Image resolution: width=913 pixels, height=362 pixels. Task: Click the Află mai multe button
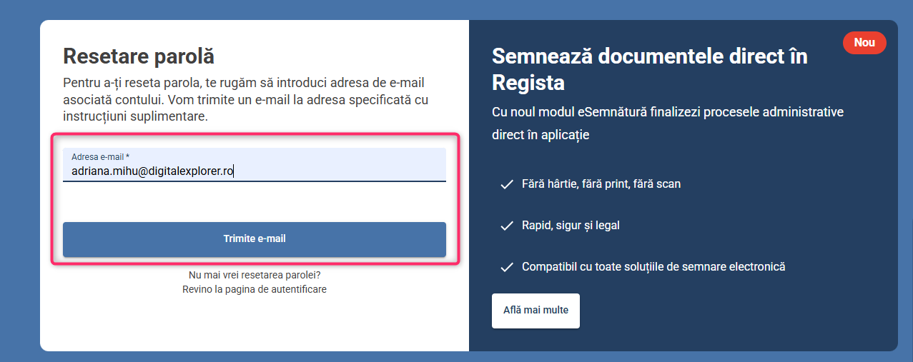(x=536, y=311)
